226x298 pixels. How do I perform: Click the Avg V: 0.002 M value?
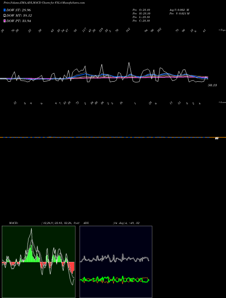point(179,10)
